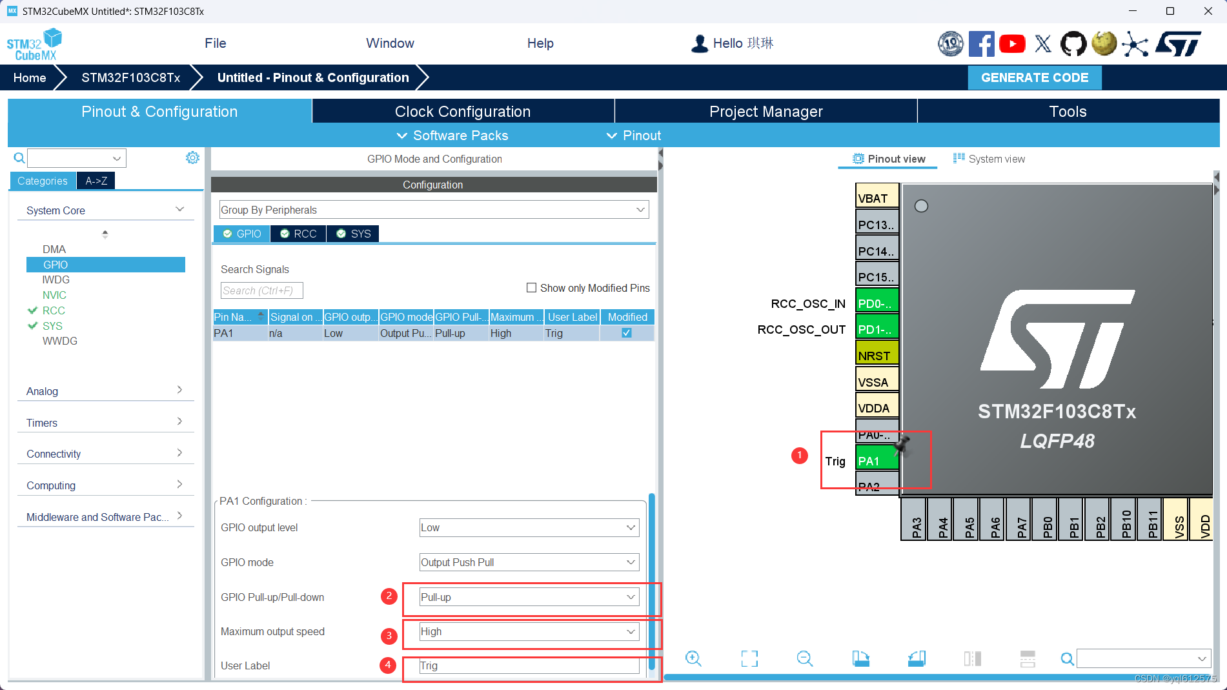Switch to Tools tab
This screenshot has width=1227, height=690.
1068,111
